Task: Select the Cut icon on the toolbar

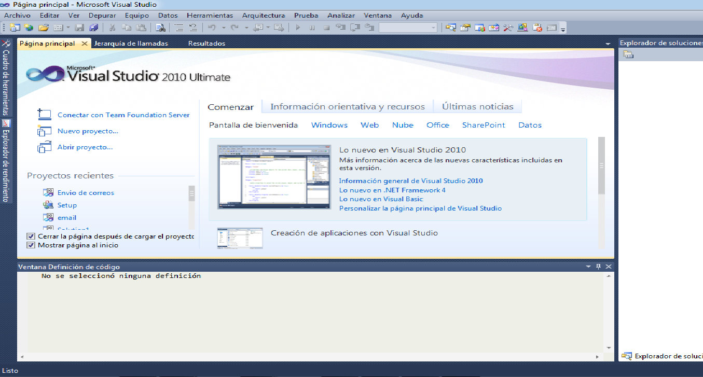Action: (x=113, y=27)
